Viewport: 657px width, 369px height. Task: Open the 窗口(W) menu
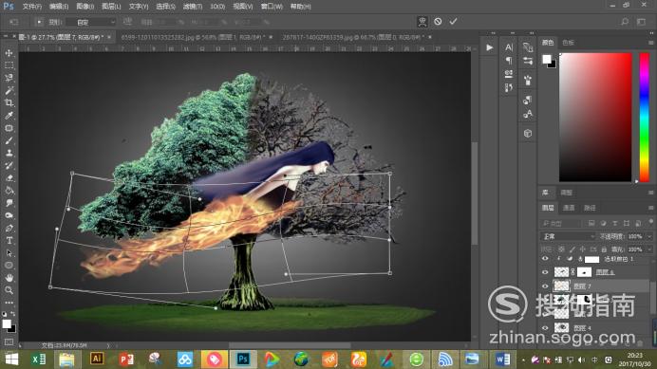(x=272, y=7)
